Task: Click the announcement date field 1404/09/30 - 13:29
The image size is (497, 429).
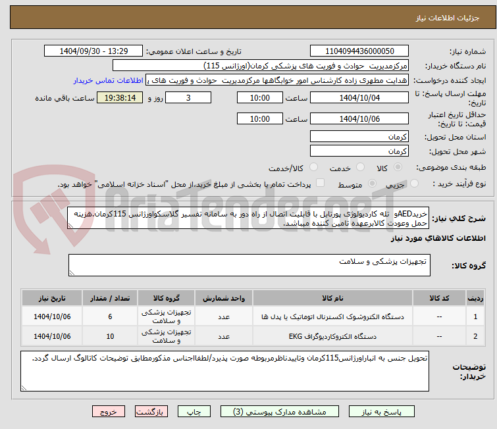Action: pos(93,51)
